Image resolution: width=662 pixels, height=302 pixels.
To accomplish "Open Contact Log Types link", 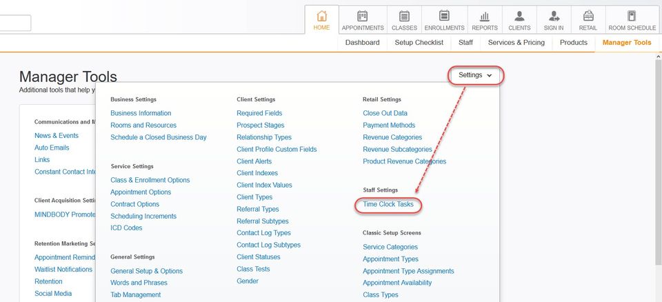I will point(263,233).
